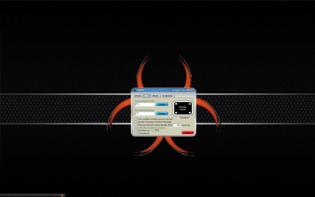The height and width of the screenshot is (197, 315).
Task: Select the Disabled overlay radio option
Action: click(x=178, y=118)
